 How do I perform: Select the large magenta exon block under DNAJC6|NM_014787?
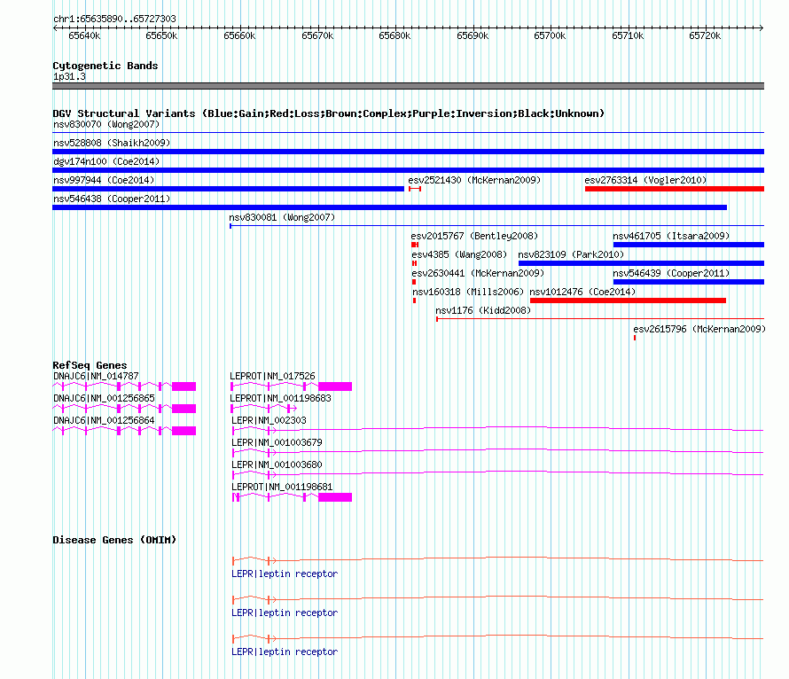point(184,386)
